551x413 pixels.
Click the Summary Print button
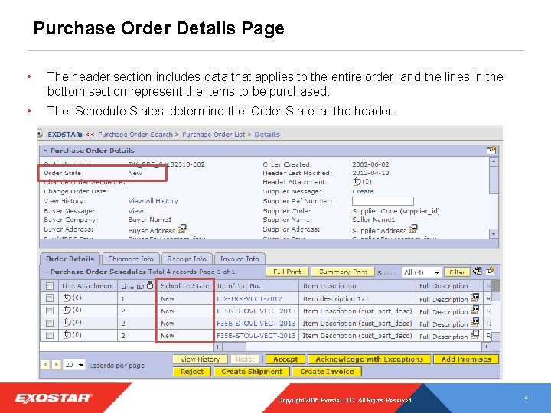click(x=343, y=272)
